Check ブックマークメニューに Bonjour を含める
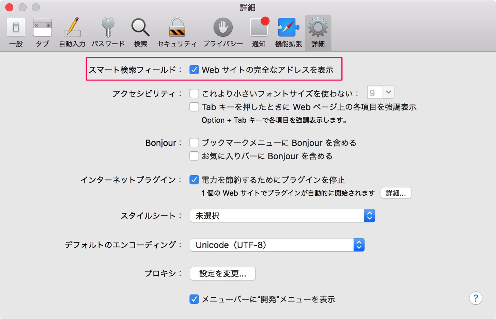Screen dimensions: 496x319 (194, 142)
